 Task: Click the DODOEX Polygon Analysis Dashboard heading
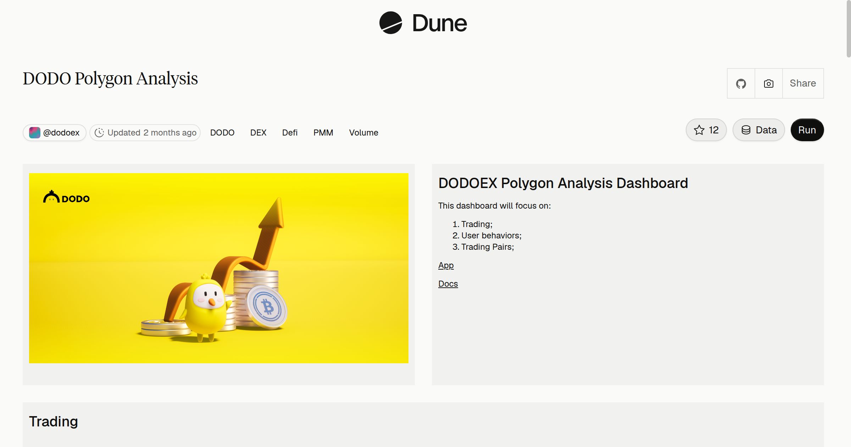(563, 183)
